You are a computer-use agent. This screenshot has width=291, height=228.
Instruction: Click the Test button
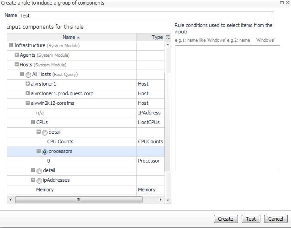pyautogui.click(x=251, y=219)
